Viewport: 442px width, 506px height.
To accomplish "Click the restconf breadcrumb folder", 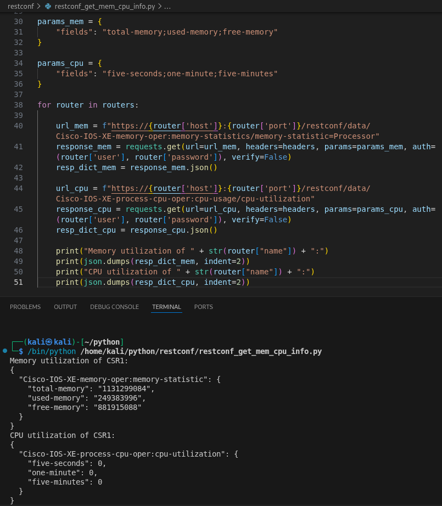I will pyautogui.click(x=21, y=6).
